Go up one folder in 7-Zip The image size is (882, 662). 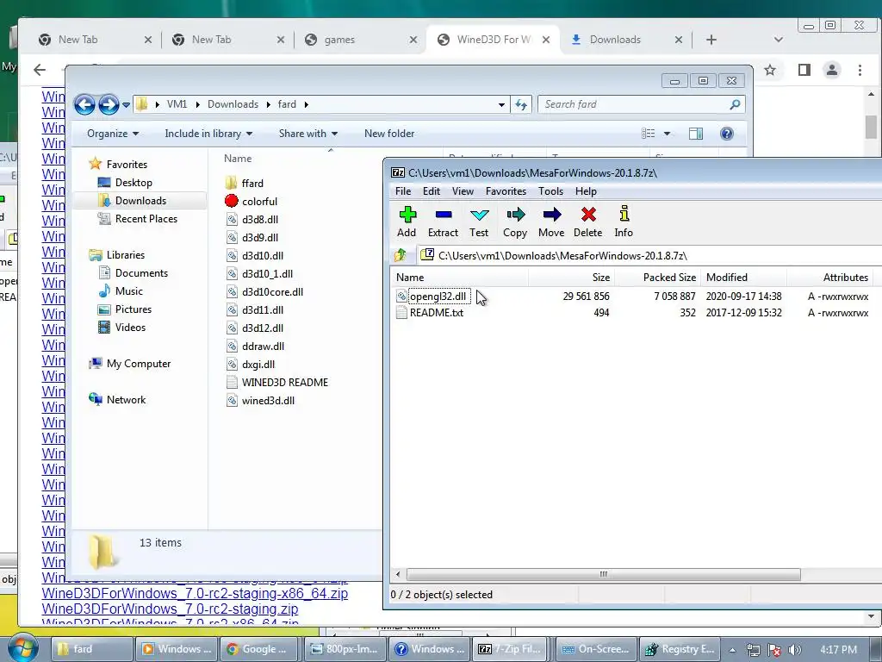tap(401, 255)
